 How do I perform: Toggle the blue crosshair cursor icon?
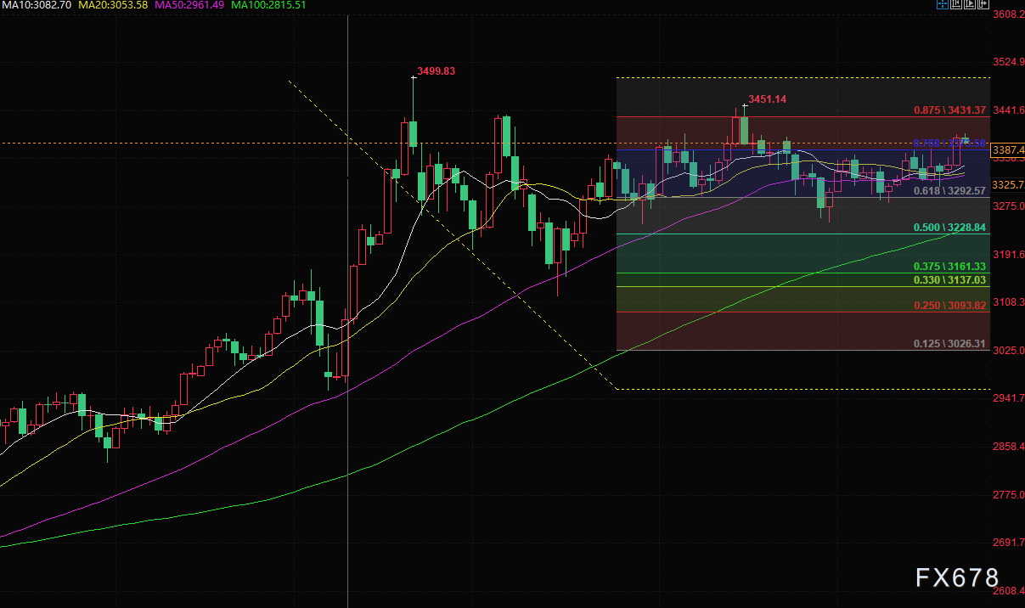pyautogui.click(x=943, y=5)
